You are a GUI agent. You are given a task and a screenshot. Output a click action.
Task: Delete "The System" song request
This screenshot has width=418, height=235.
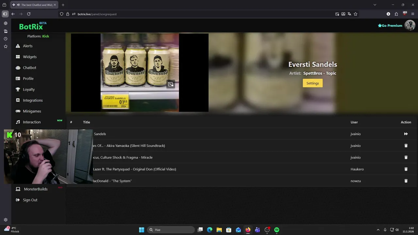click(406, 181)
